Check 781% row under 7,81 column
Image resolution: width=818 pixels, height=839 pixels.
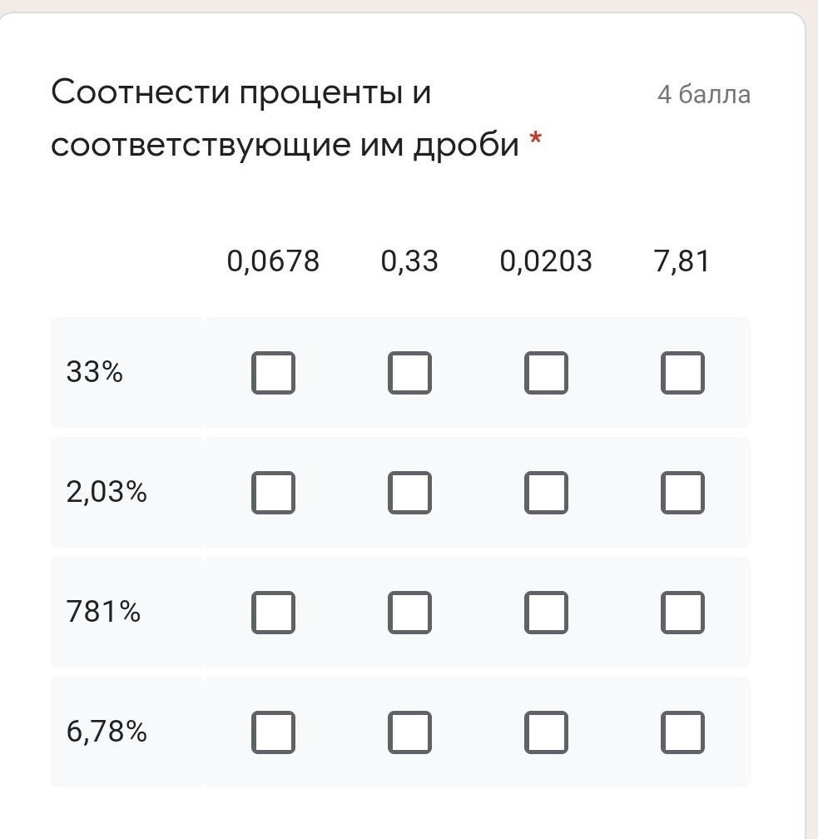point(682,612)
